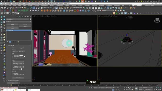Click the Select by Name icon

(x=25, y=8)
